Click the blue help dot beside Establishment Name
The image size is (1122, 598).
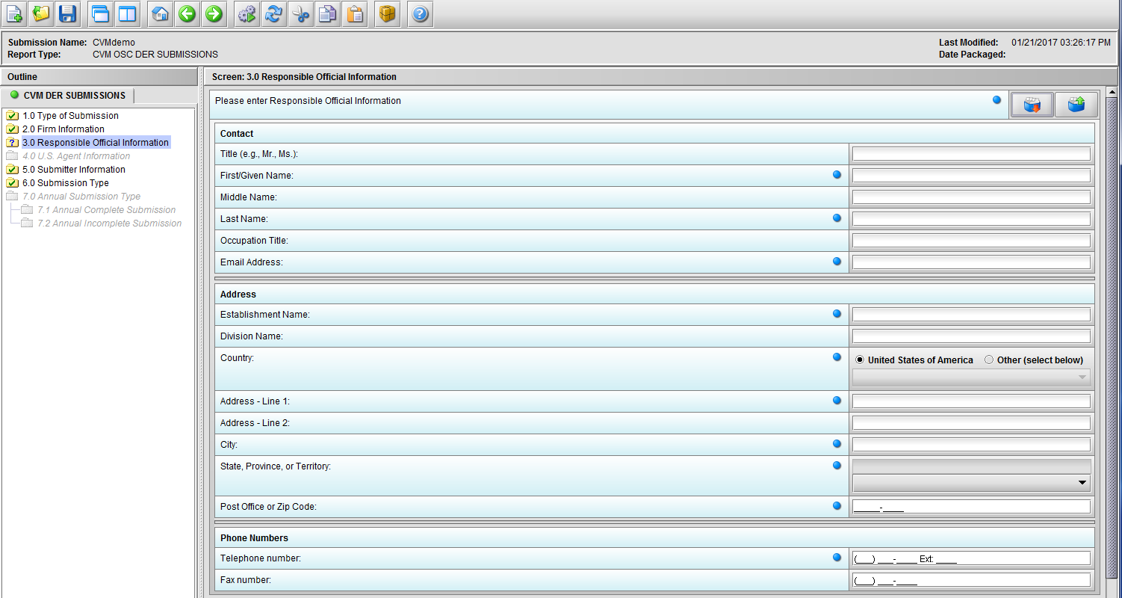click(837, 313)
